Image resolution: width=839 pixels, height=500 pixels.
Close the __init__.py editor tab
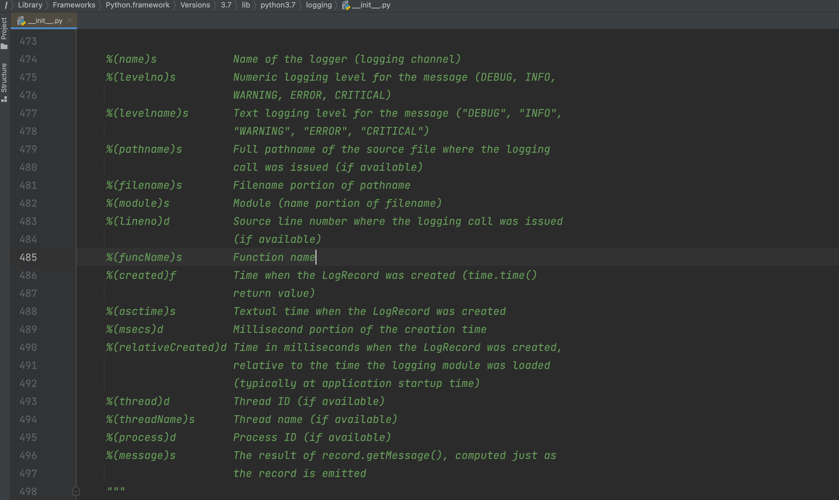point(70,20)
